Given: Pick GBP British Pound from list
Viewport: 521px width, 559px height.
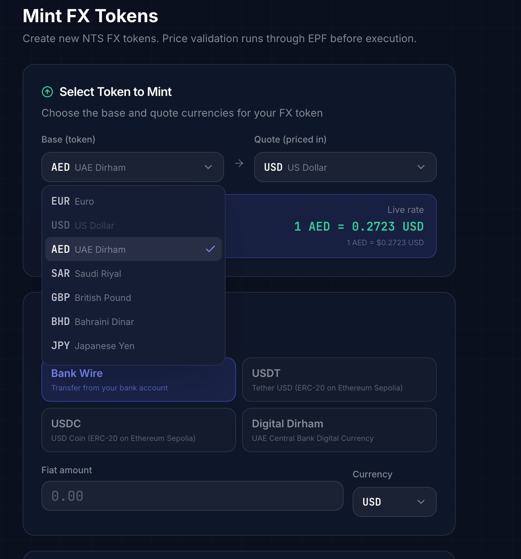Looking at the screenshot, I should 133,298.
